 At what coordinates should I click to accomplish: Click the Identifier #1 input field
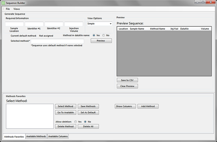[34, 24]
